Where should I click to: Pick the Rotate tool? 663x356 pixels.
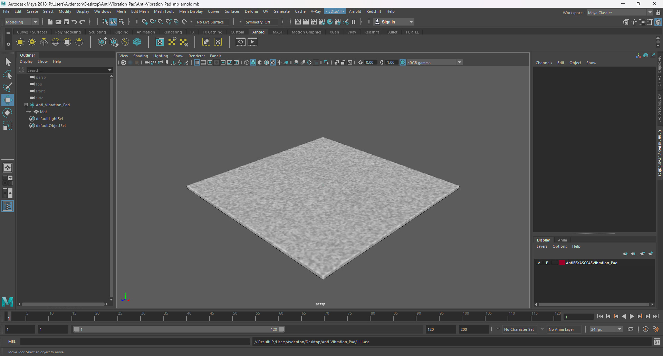[8, 113]
